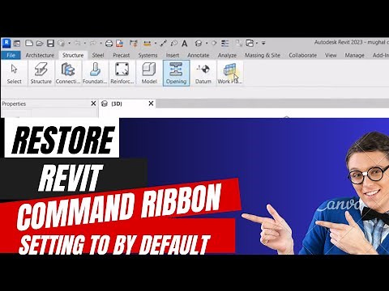Switch to the Collaborate ribbon tab

point(302,55)
